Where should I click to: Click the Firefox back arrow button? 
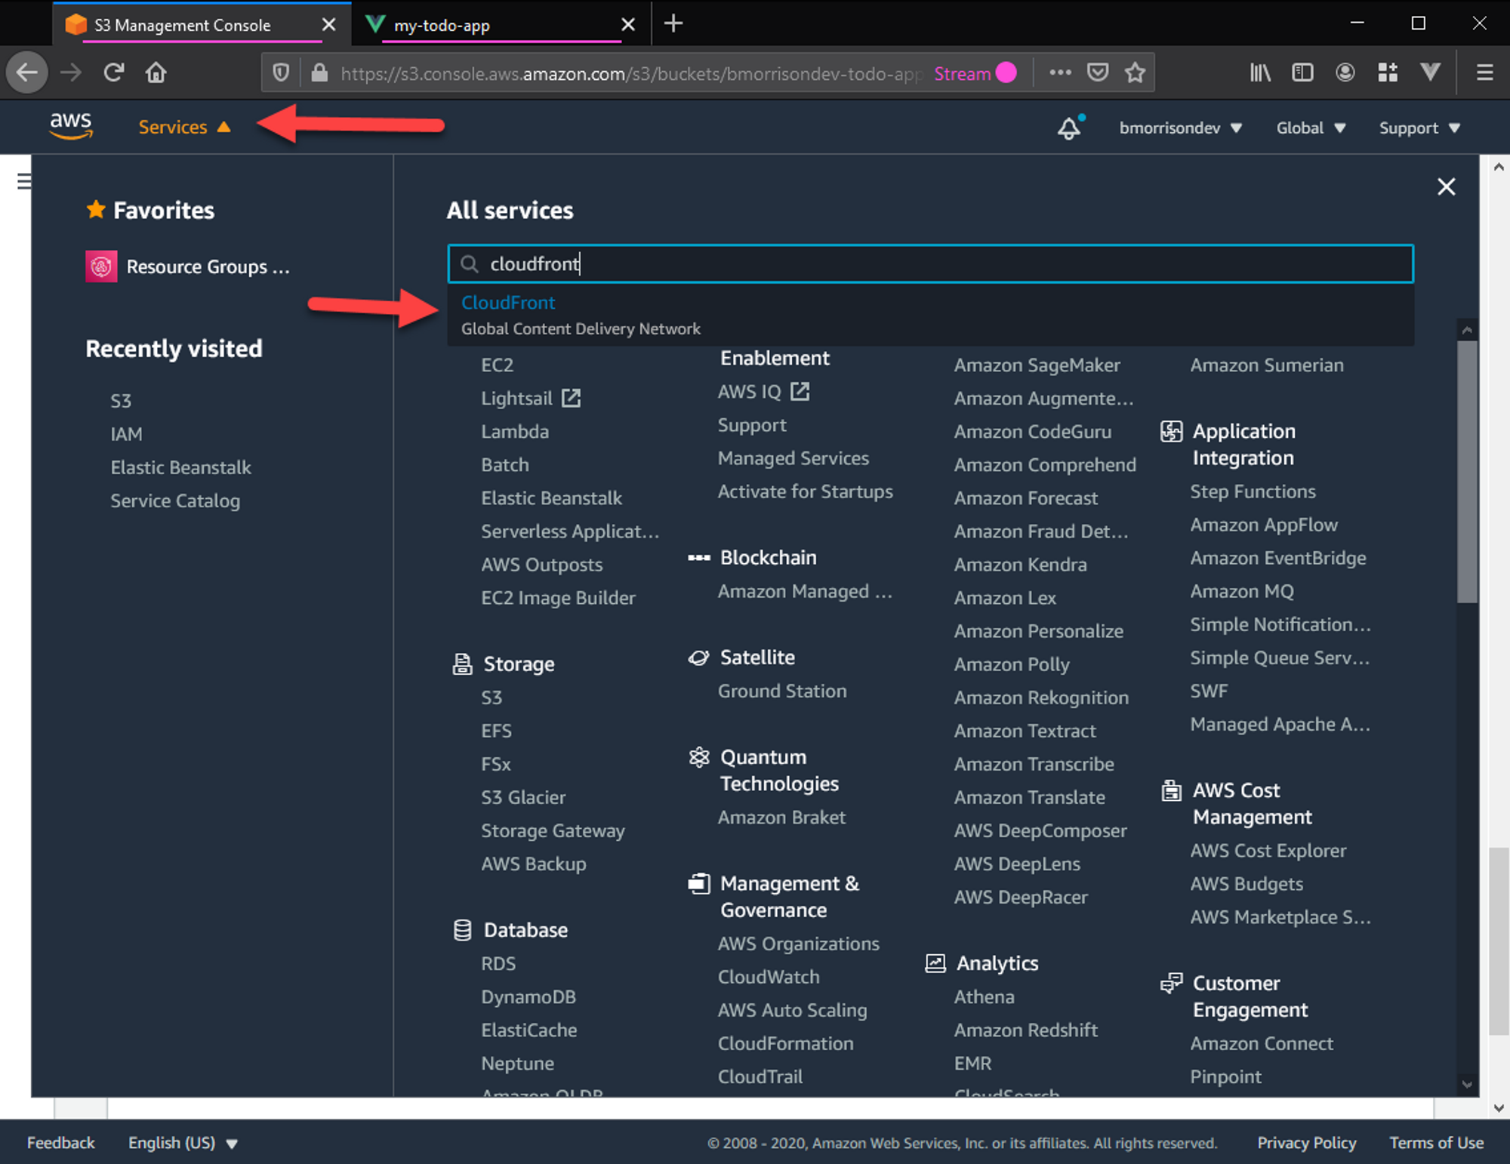(27, 72)
